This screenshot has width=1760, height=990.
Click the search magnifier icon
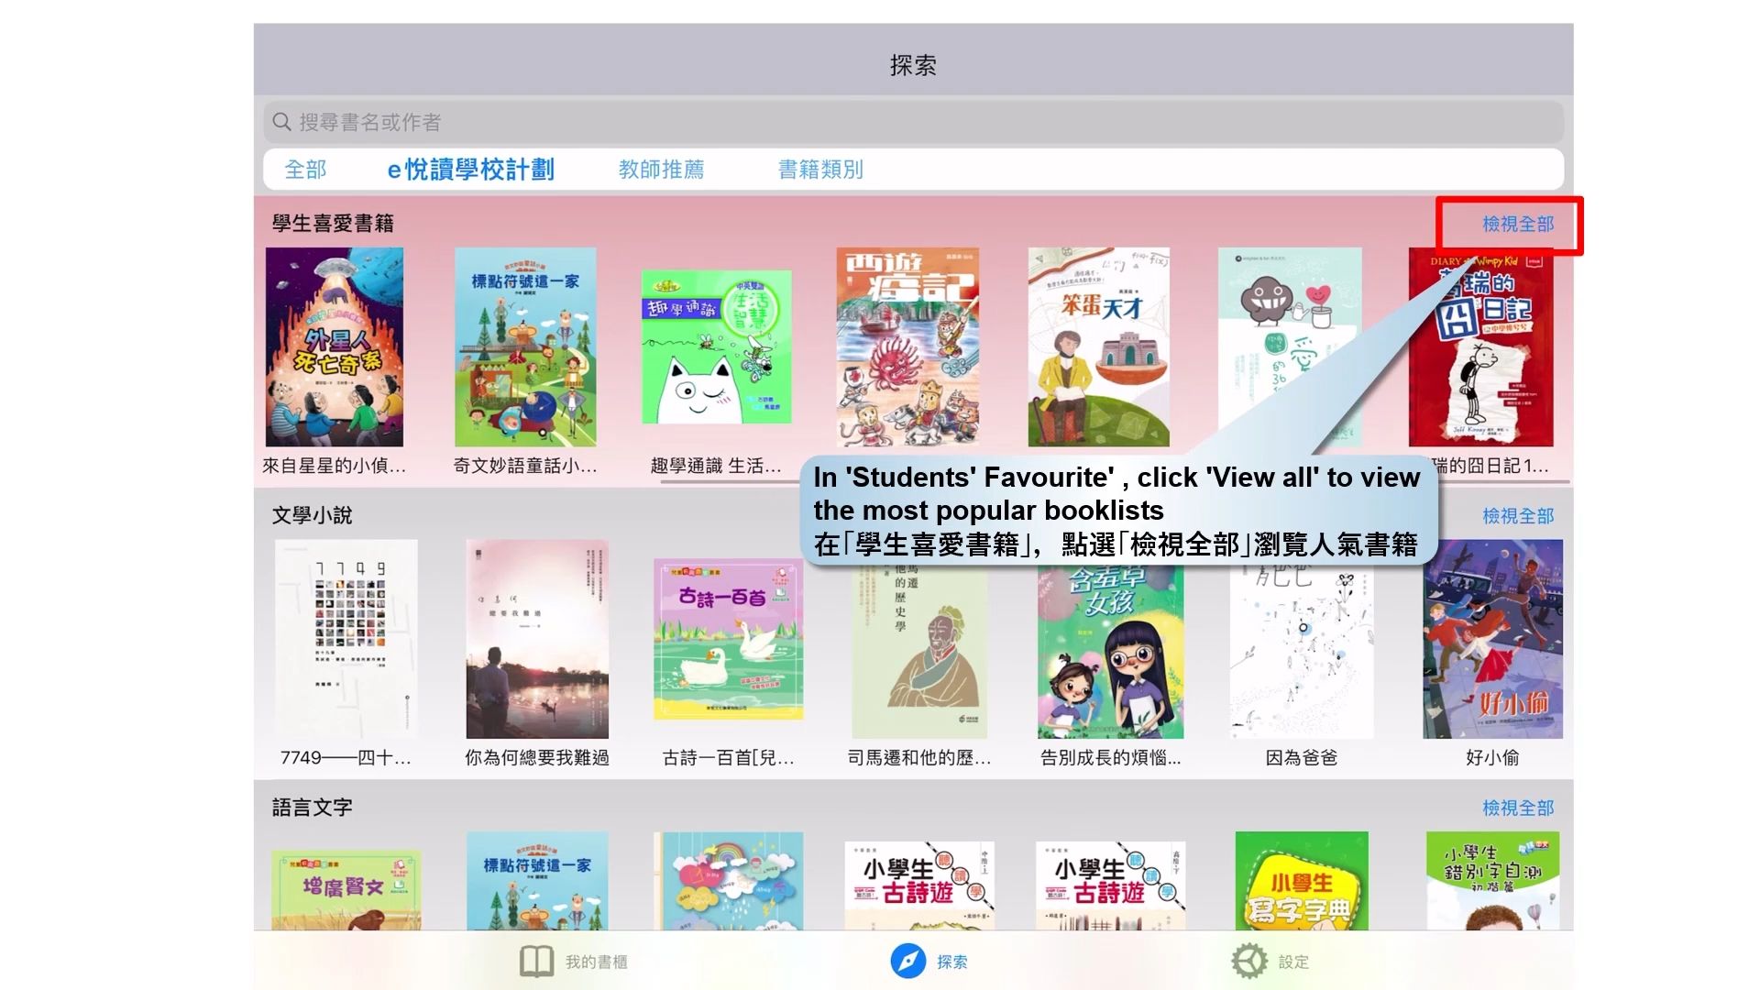pos(282,122)
